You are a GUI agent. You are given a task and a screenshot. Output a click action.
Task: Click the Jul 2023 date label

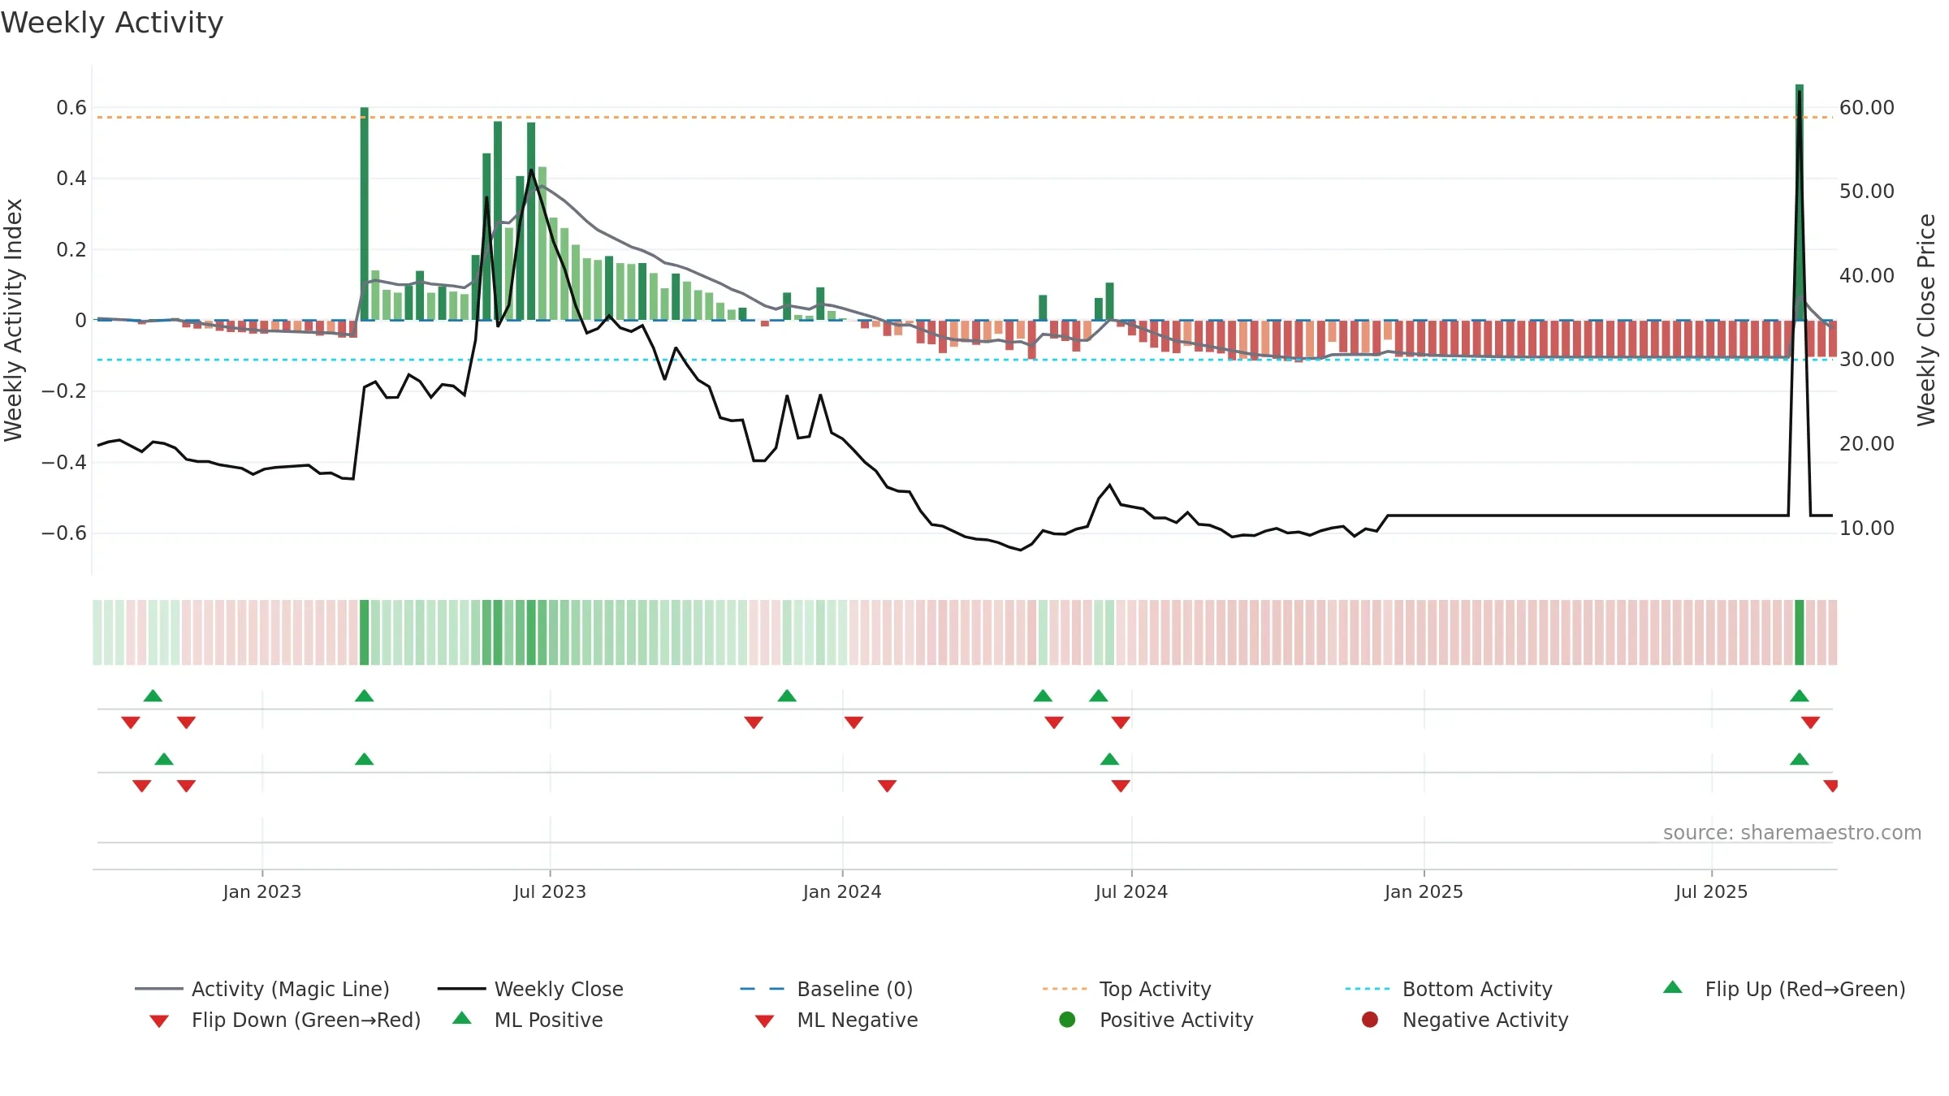coord(550,891)
